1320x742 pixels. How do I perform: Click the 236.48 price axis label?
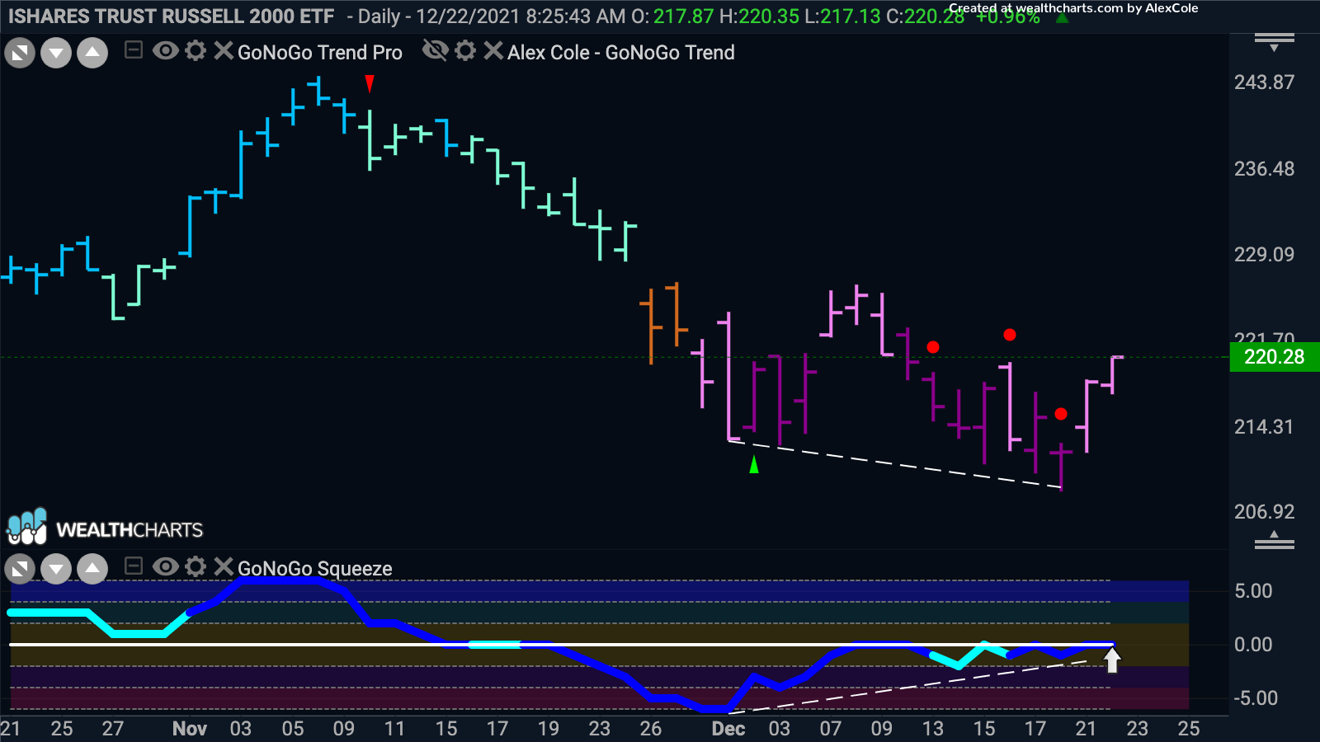click(1264, 169)
